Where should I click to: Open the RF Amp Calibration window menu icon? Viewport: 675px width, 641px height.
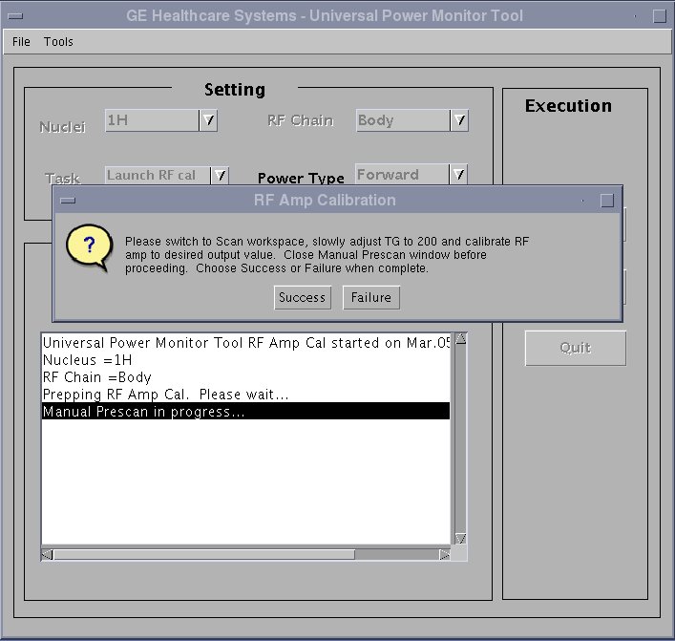(x=68, y=201)
